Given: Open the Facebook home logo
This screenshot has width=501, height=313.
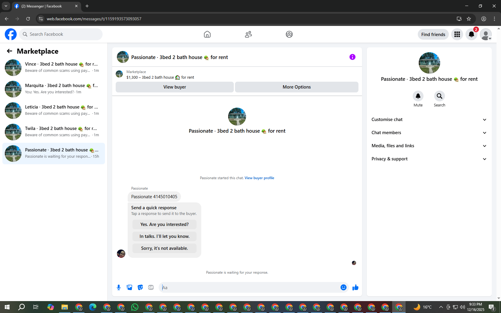Looking at the screenshot, I should [x=11, y=34].
